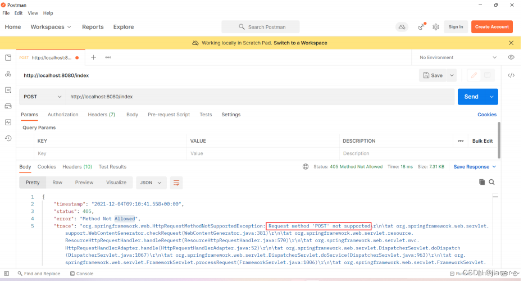Click the Create Account button

[492, 27]
